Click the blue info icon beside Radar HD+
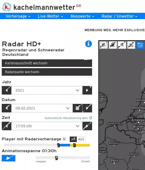The height and width of the screenshot is (170, 145). [x=89, y=44]
